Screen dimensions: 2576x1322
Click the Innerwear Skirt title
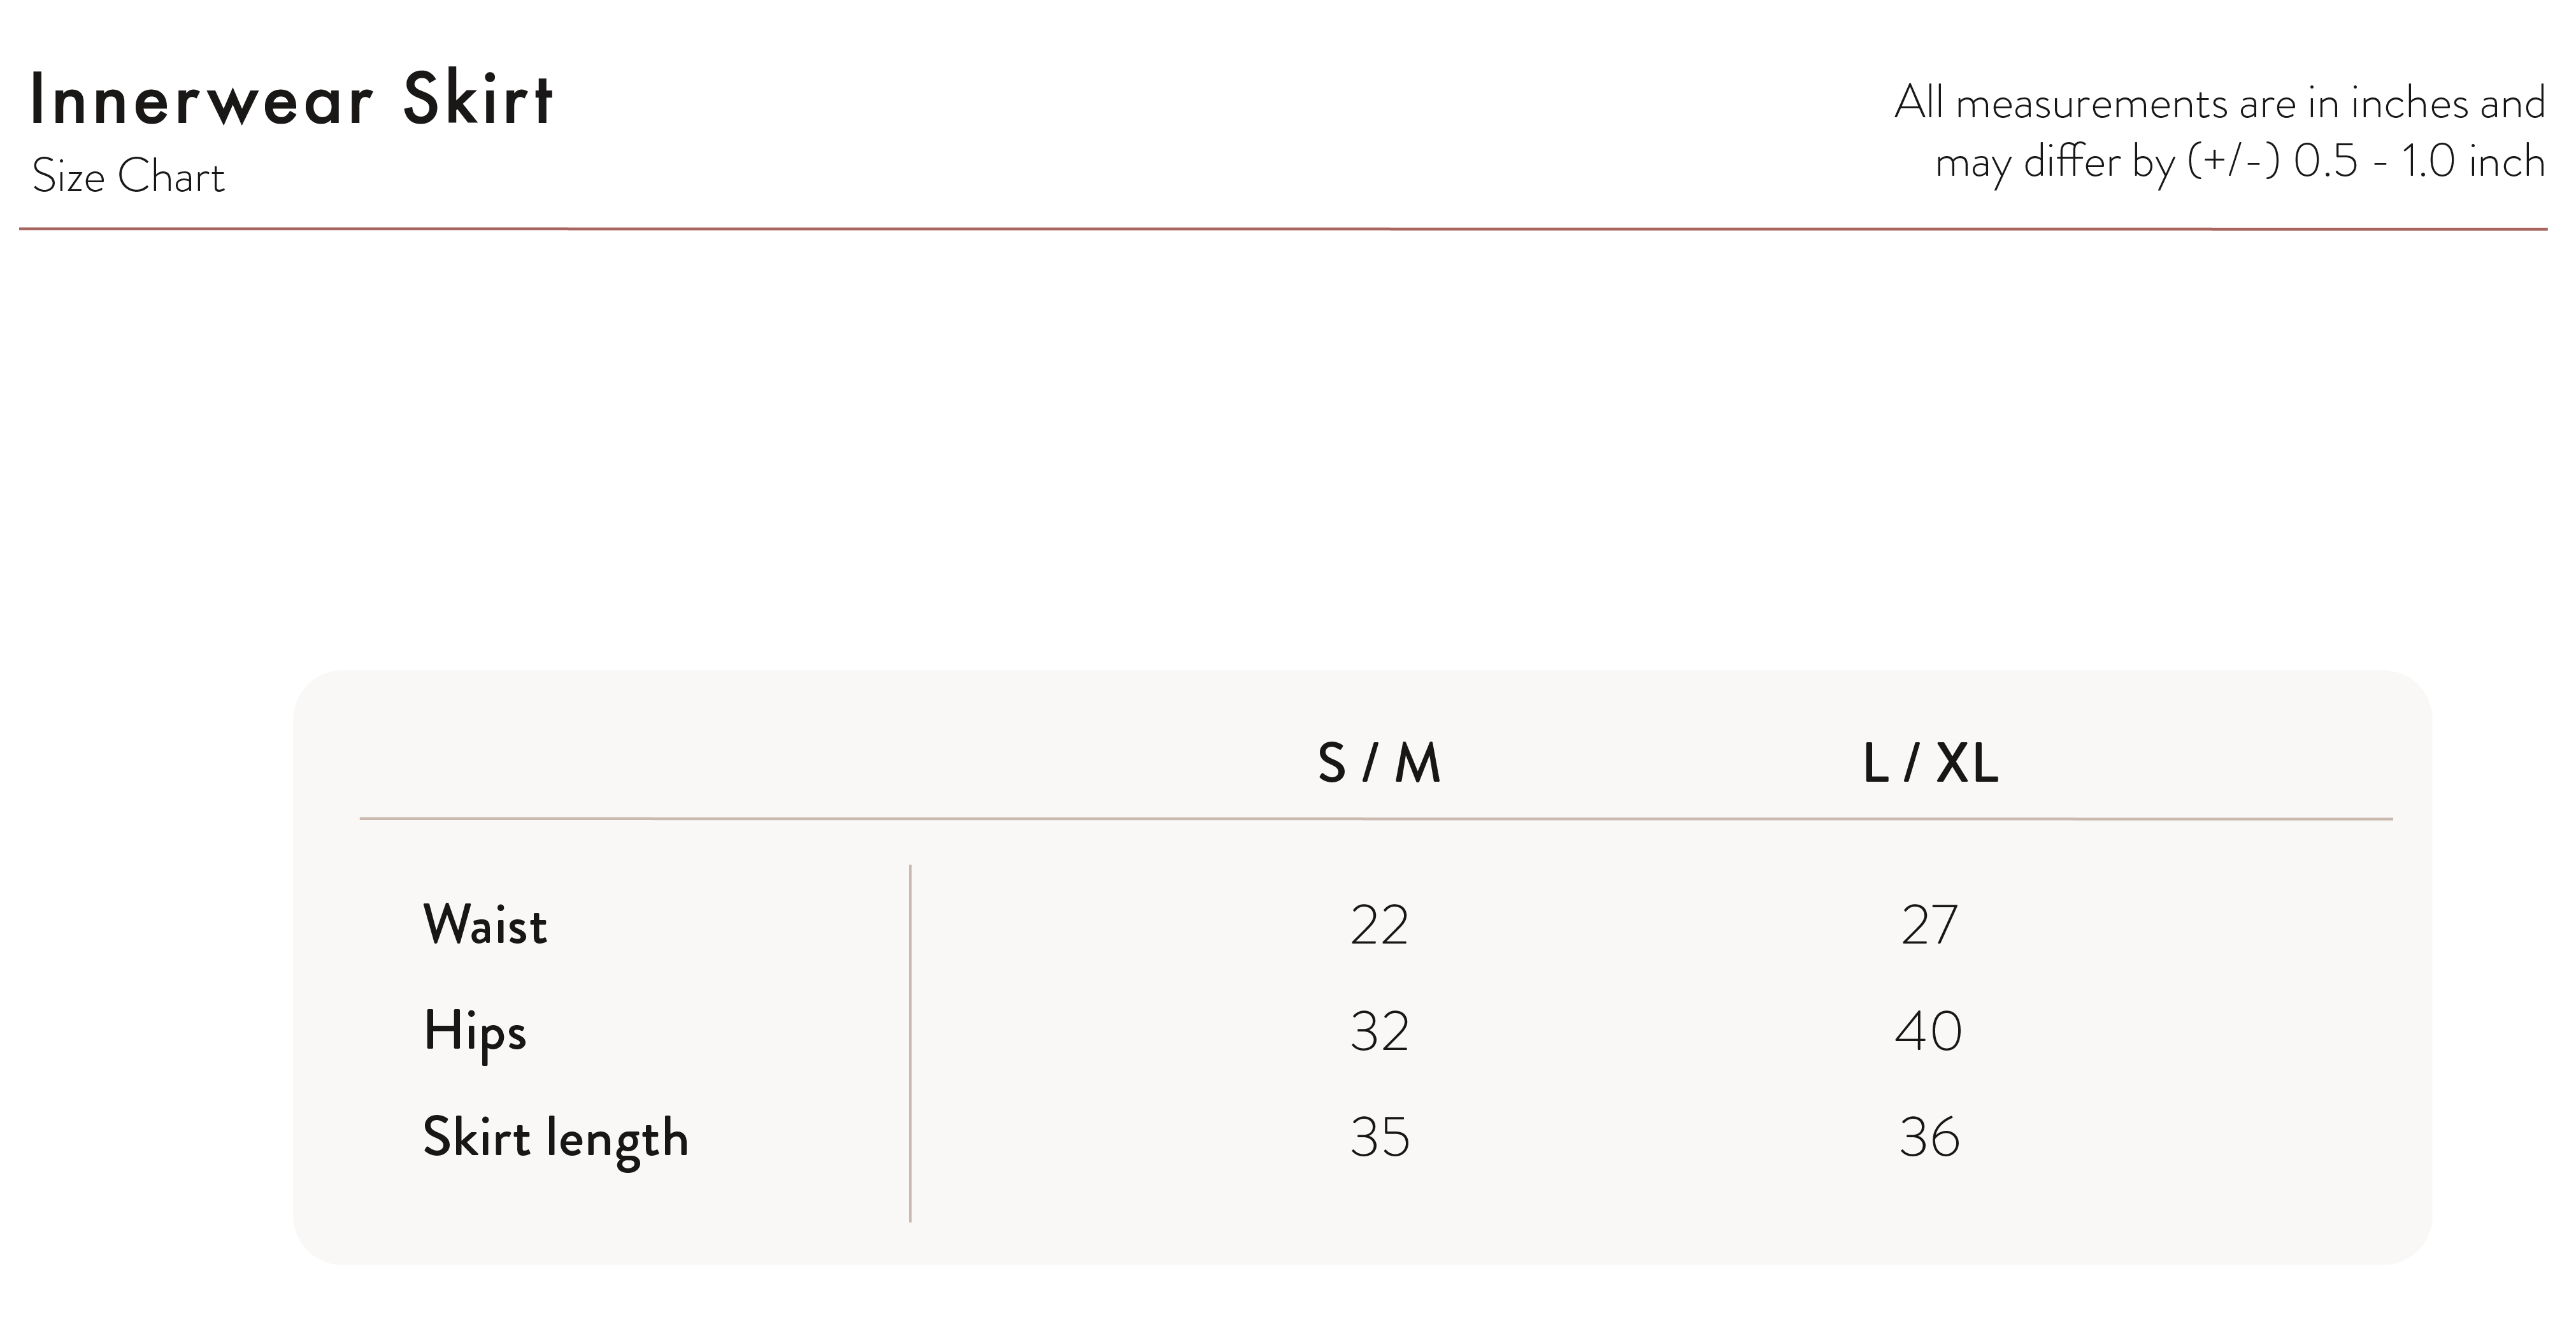coord(291,100)
